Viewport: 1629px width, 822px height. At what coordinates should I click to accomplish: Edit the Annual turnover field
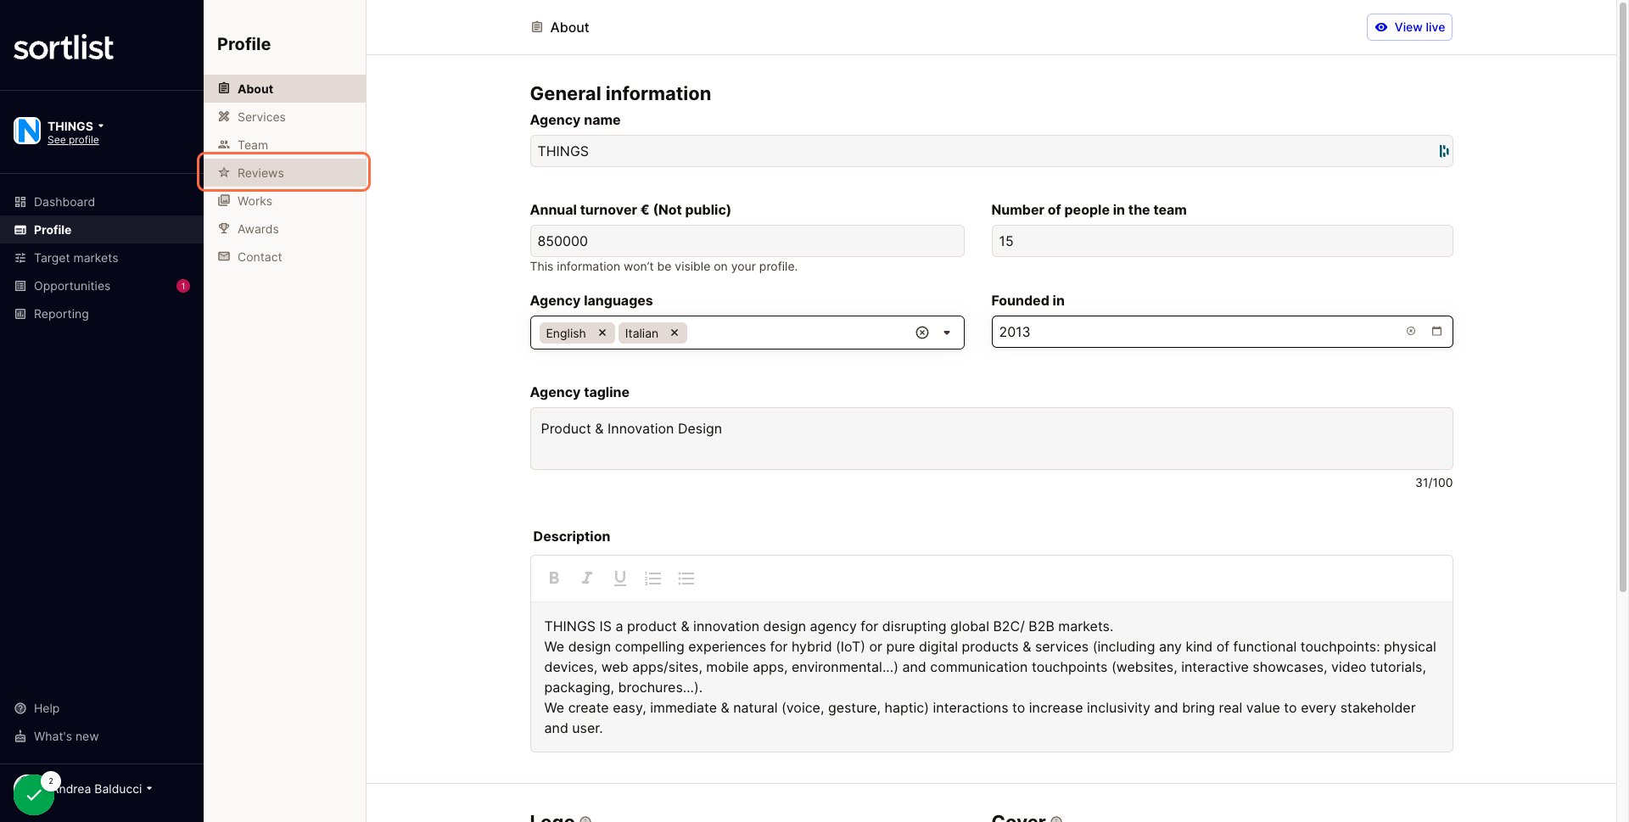747,241
